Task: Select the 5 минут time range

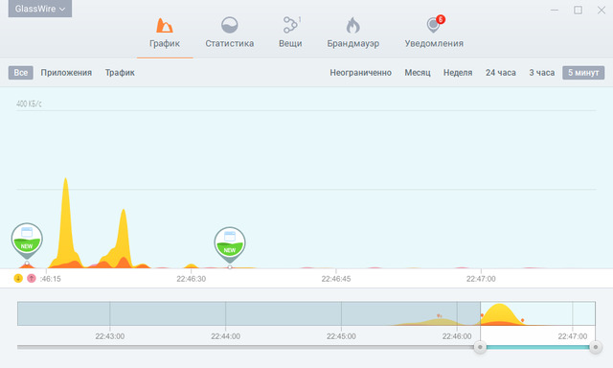Action: (x=583, y=73)
